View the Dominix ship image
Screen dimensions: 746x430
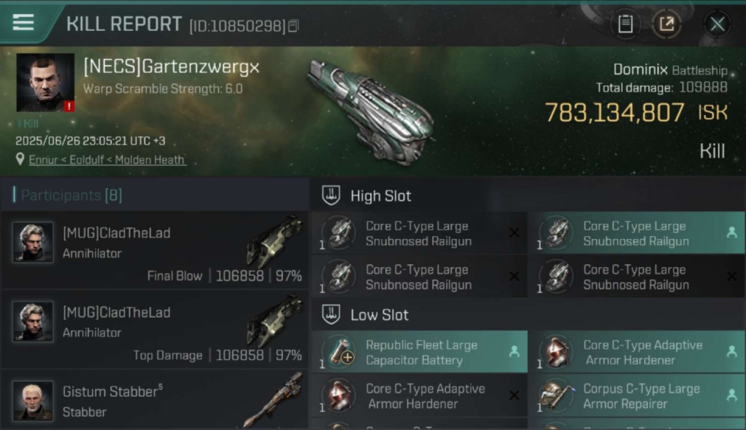370,111
